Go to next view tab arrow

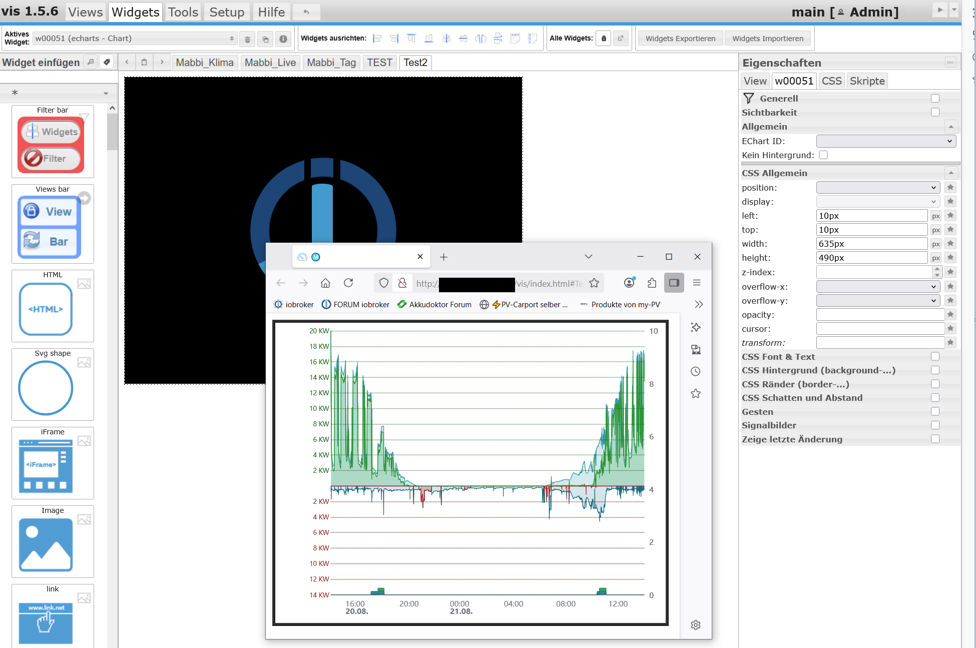tap(162, 62)
